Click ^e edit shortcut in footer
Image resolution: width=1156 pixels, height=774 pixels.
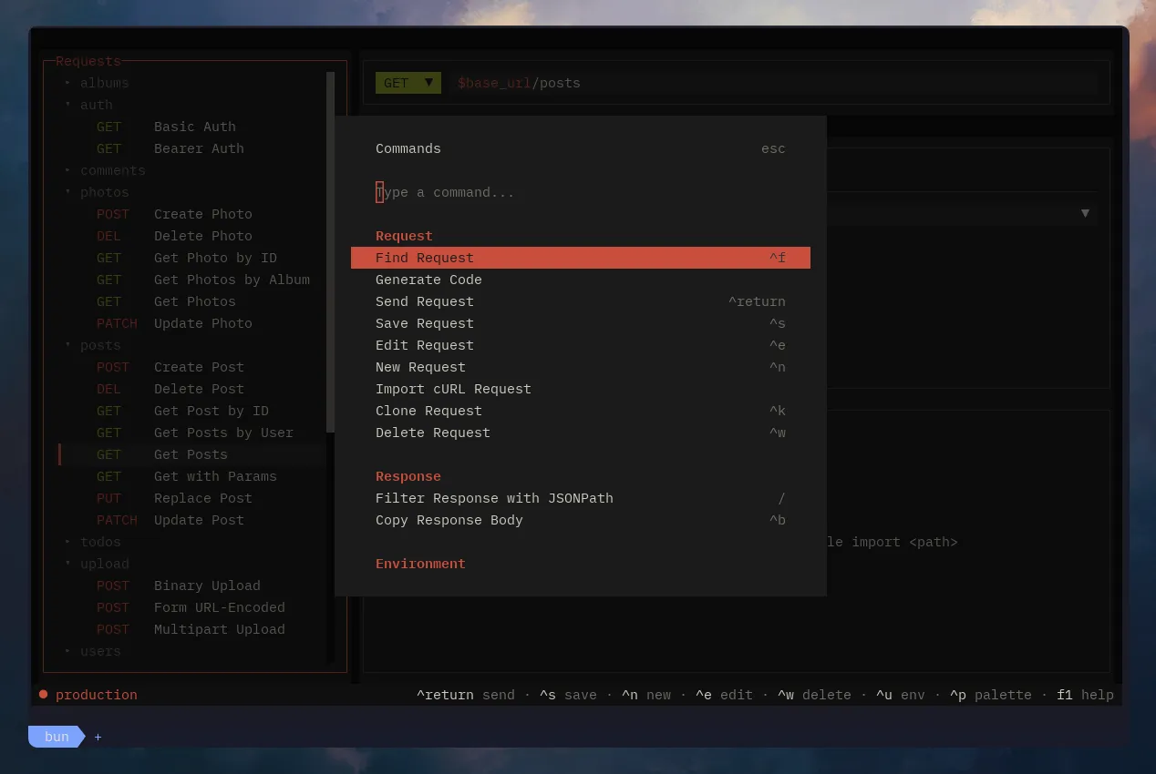pyautogui.click(x=724, y=695)
